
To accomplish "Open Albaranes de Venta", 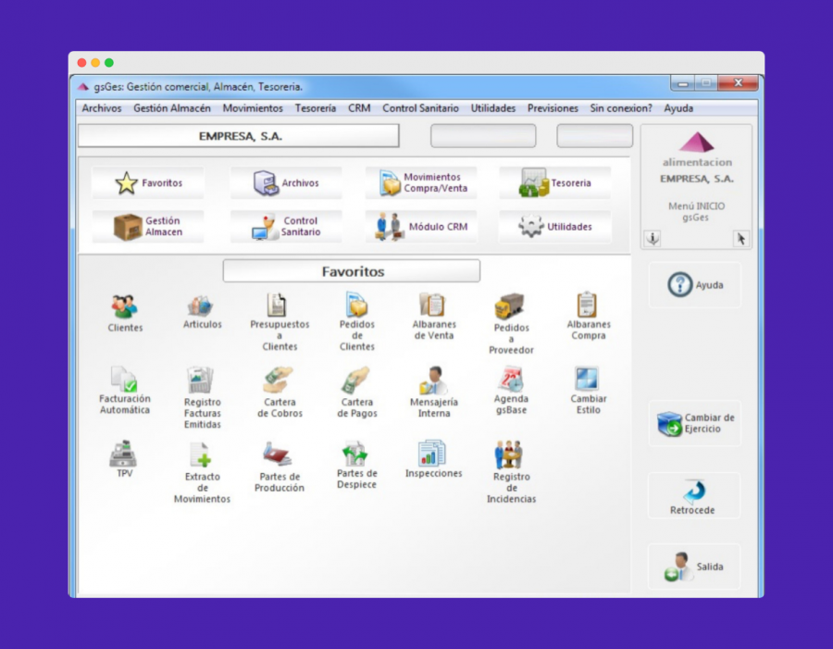I will tap(434, 317).
